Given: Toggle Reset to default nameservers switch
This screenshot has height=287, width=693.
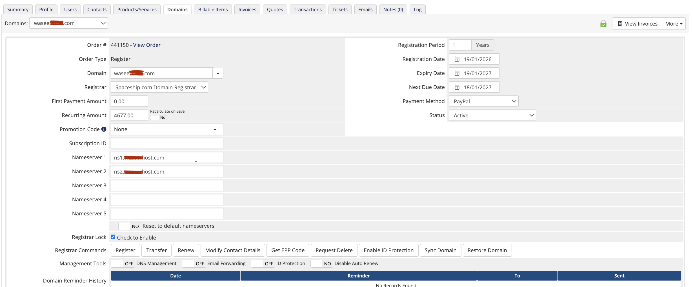Looking at the screenshot, I should pyautogui.click(x=130, y=226).
